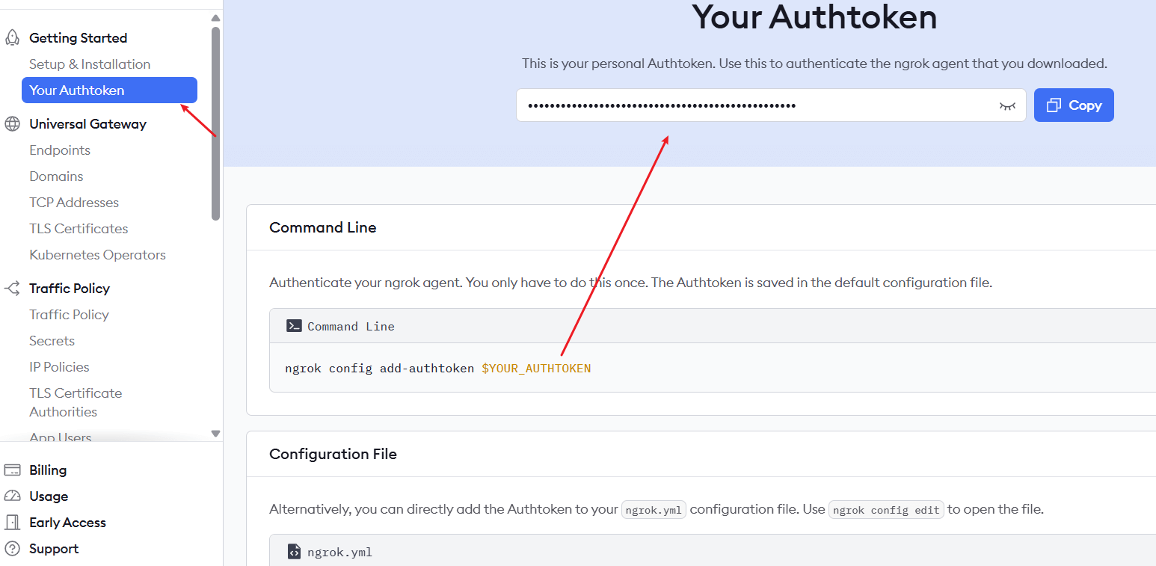Click the sidebar vertical scrollbar thumb
This screenshot has height=566, width=1156.
(215, 123)
